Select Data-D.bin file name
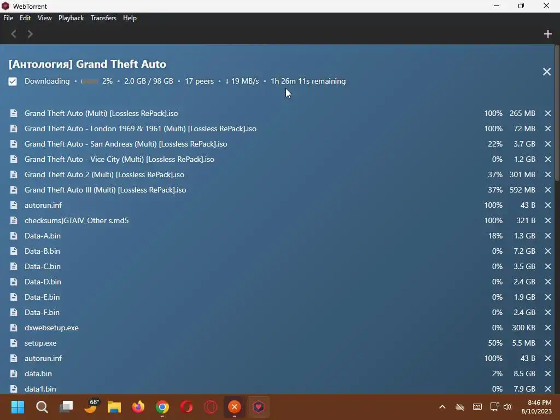 (43, 282)
